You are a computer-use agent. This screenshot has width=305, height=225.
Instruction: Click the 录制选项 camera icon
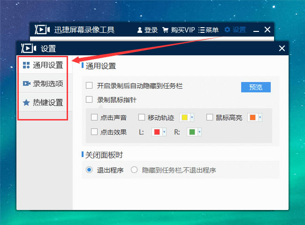point(26,84)
